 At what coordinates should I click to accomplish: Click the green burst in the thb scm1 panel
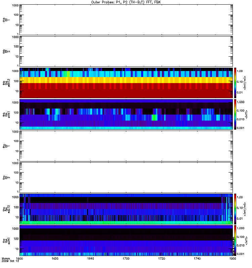coord(155,118)
